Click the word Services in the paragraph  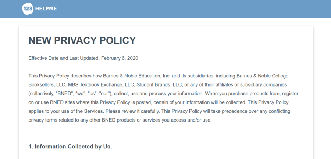click(94, 111)
